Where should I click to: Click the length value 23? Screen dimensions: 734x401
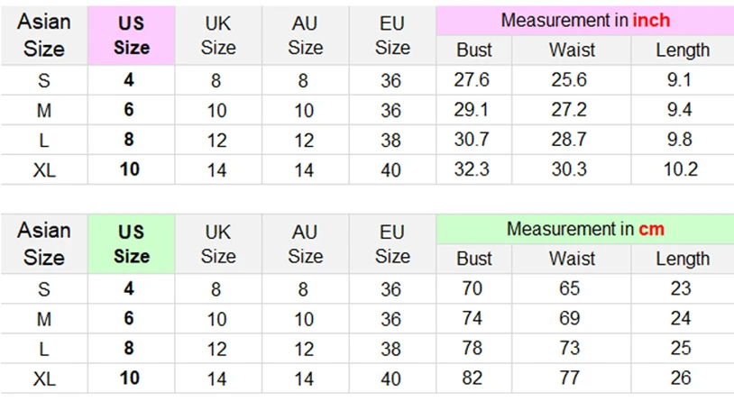coord(681,289)
